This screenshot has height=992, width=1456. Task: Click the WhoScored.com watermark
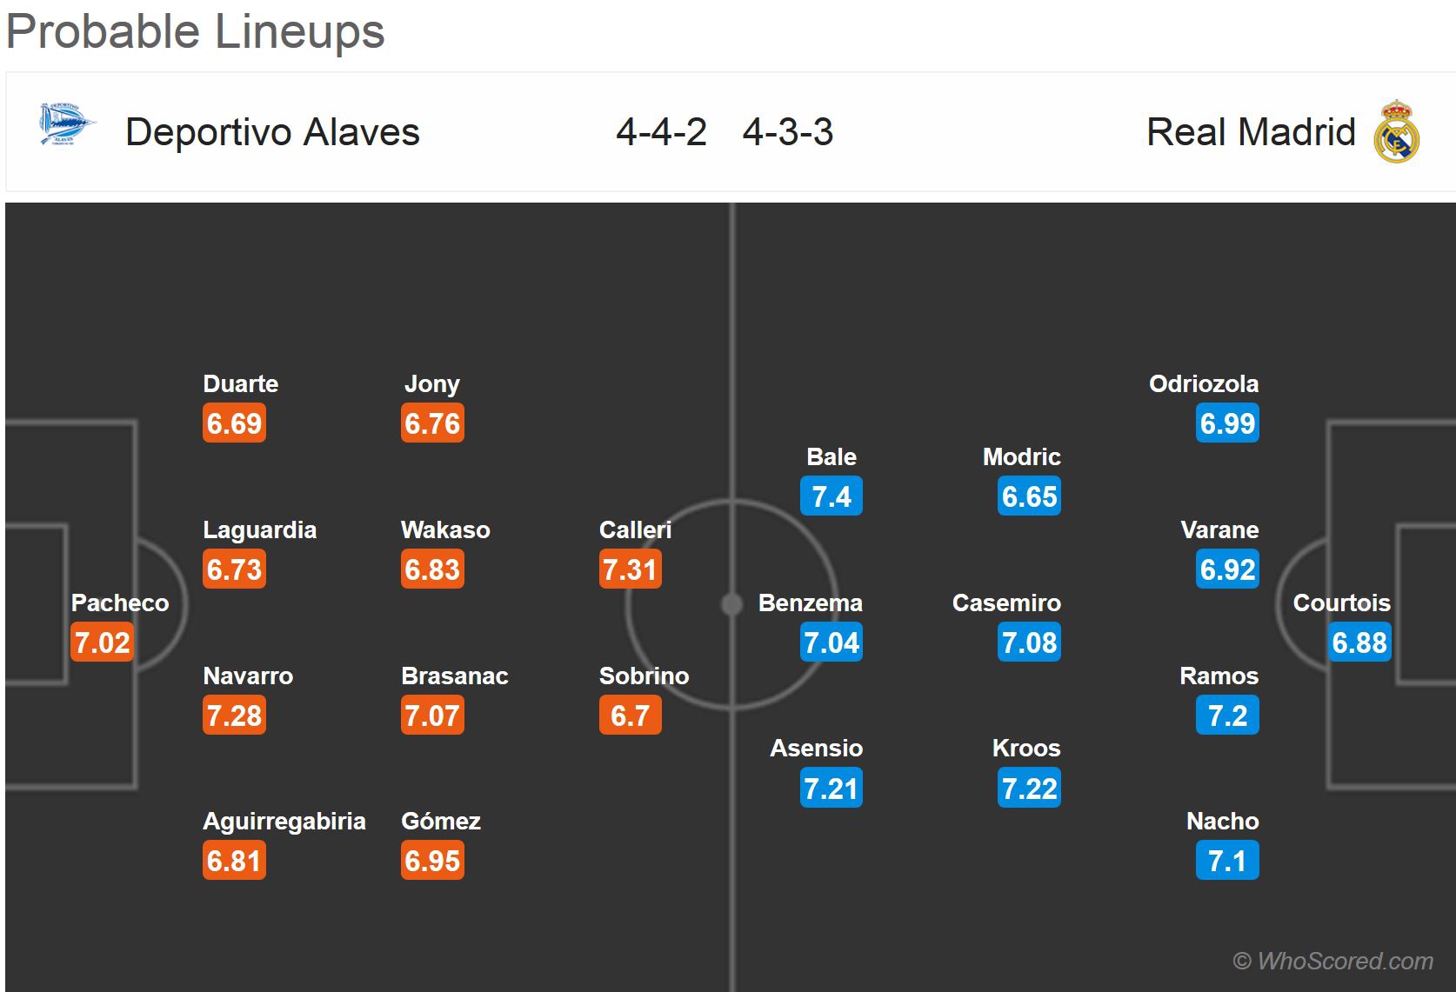[x=1333, y=961]
